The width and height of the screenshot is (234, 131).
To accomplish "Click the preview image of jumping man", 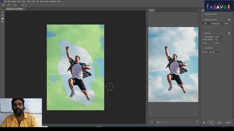I will pos(173,64).
